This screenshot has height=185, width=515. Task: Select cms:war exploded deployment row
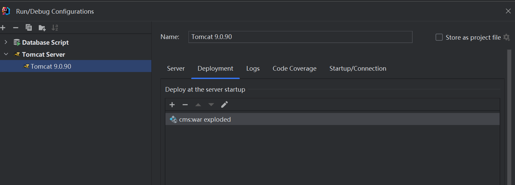[332, 119]
